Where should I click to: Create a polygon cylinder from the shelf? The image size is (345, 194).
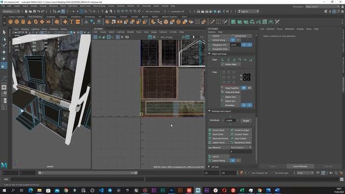click(x=23, y=22)
